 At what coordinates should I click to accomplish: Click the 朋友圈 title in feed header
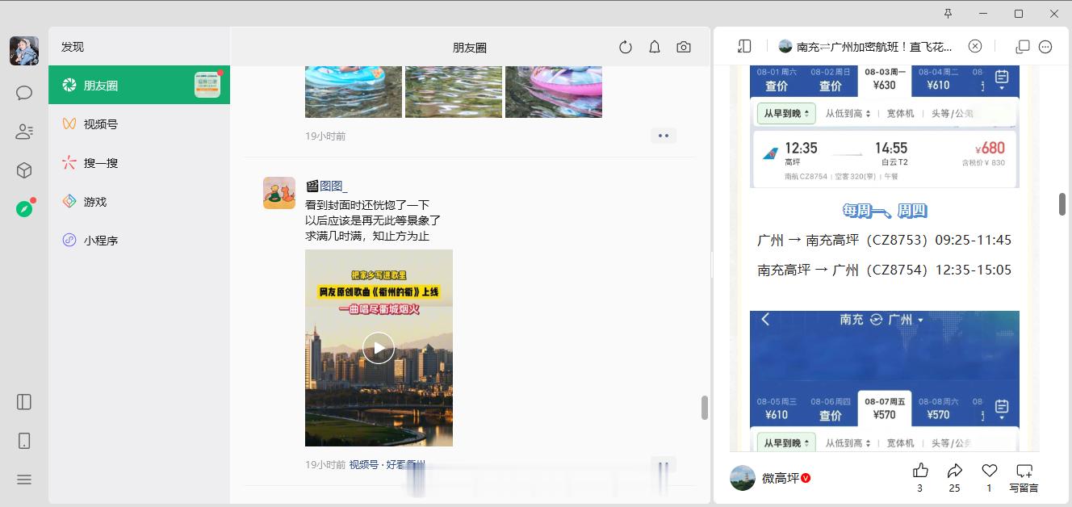point(470,48)
